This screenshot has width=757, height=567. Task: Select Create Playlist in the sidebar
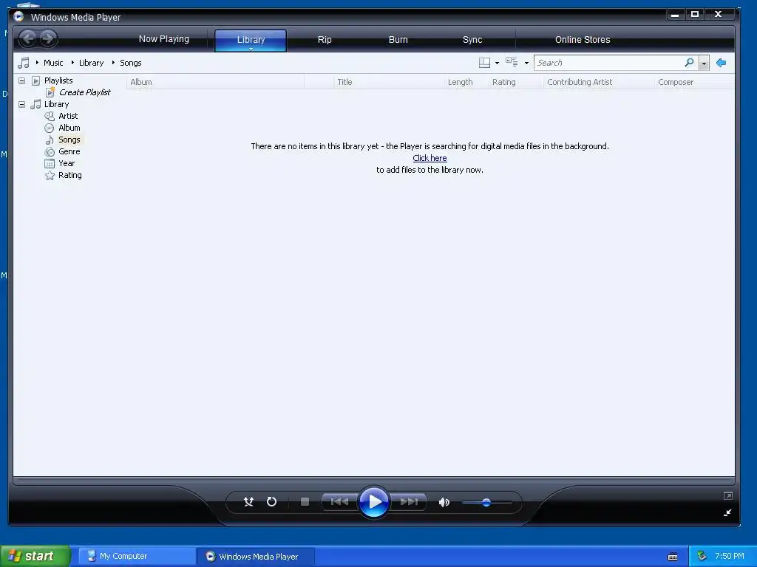click(84, 92)
